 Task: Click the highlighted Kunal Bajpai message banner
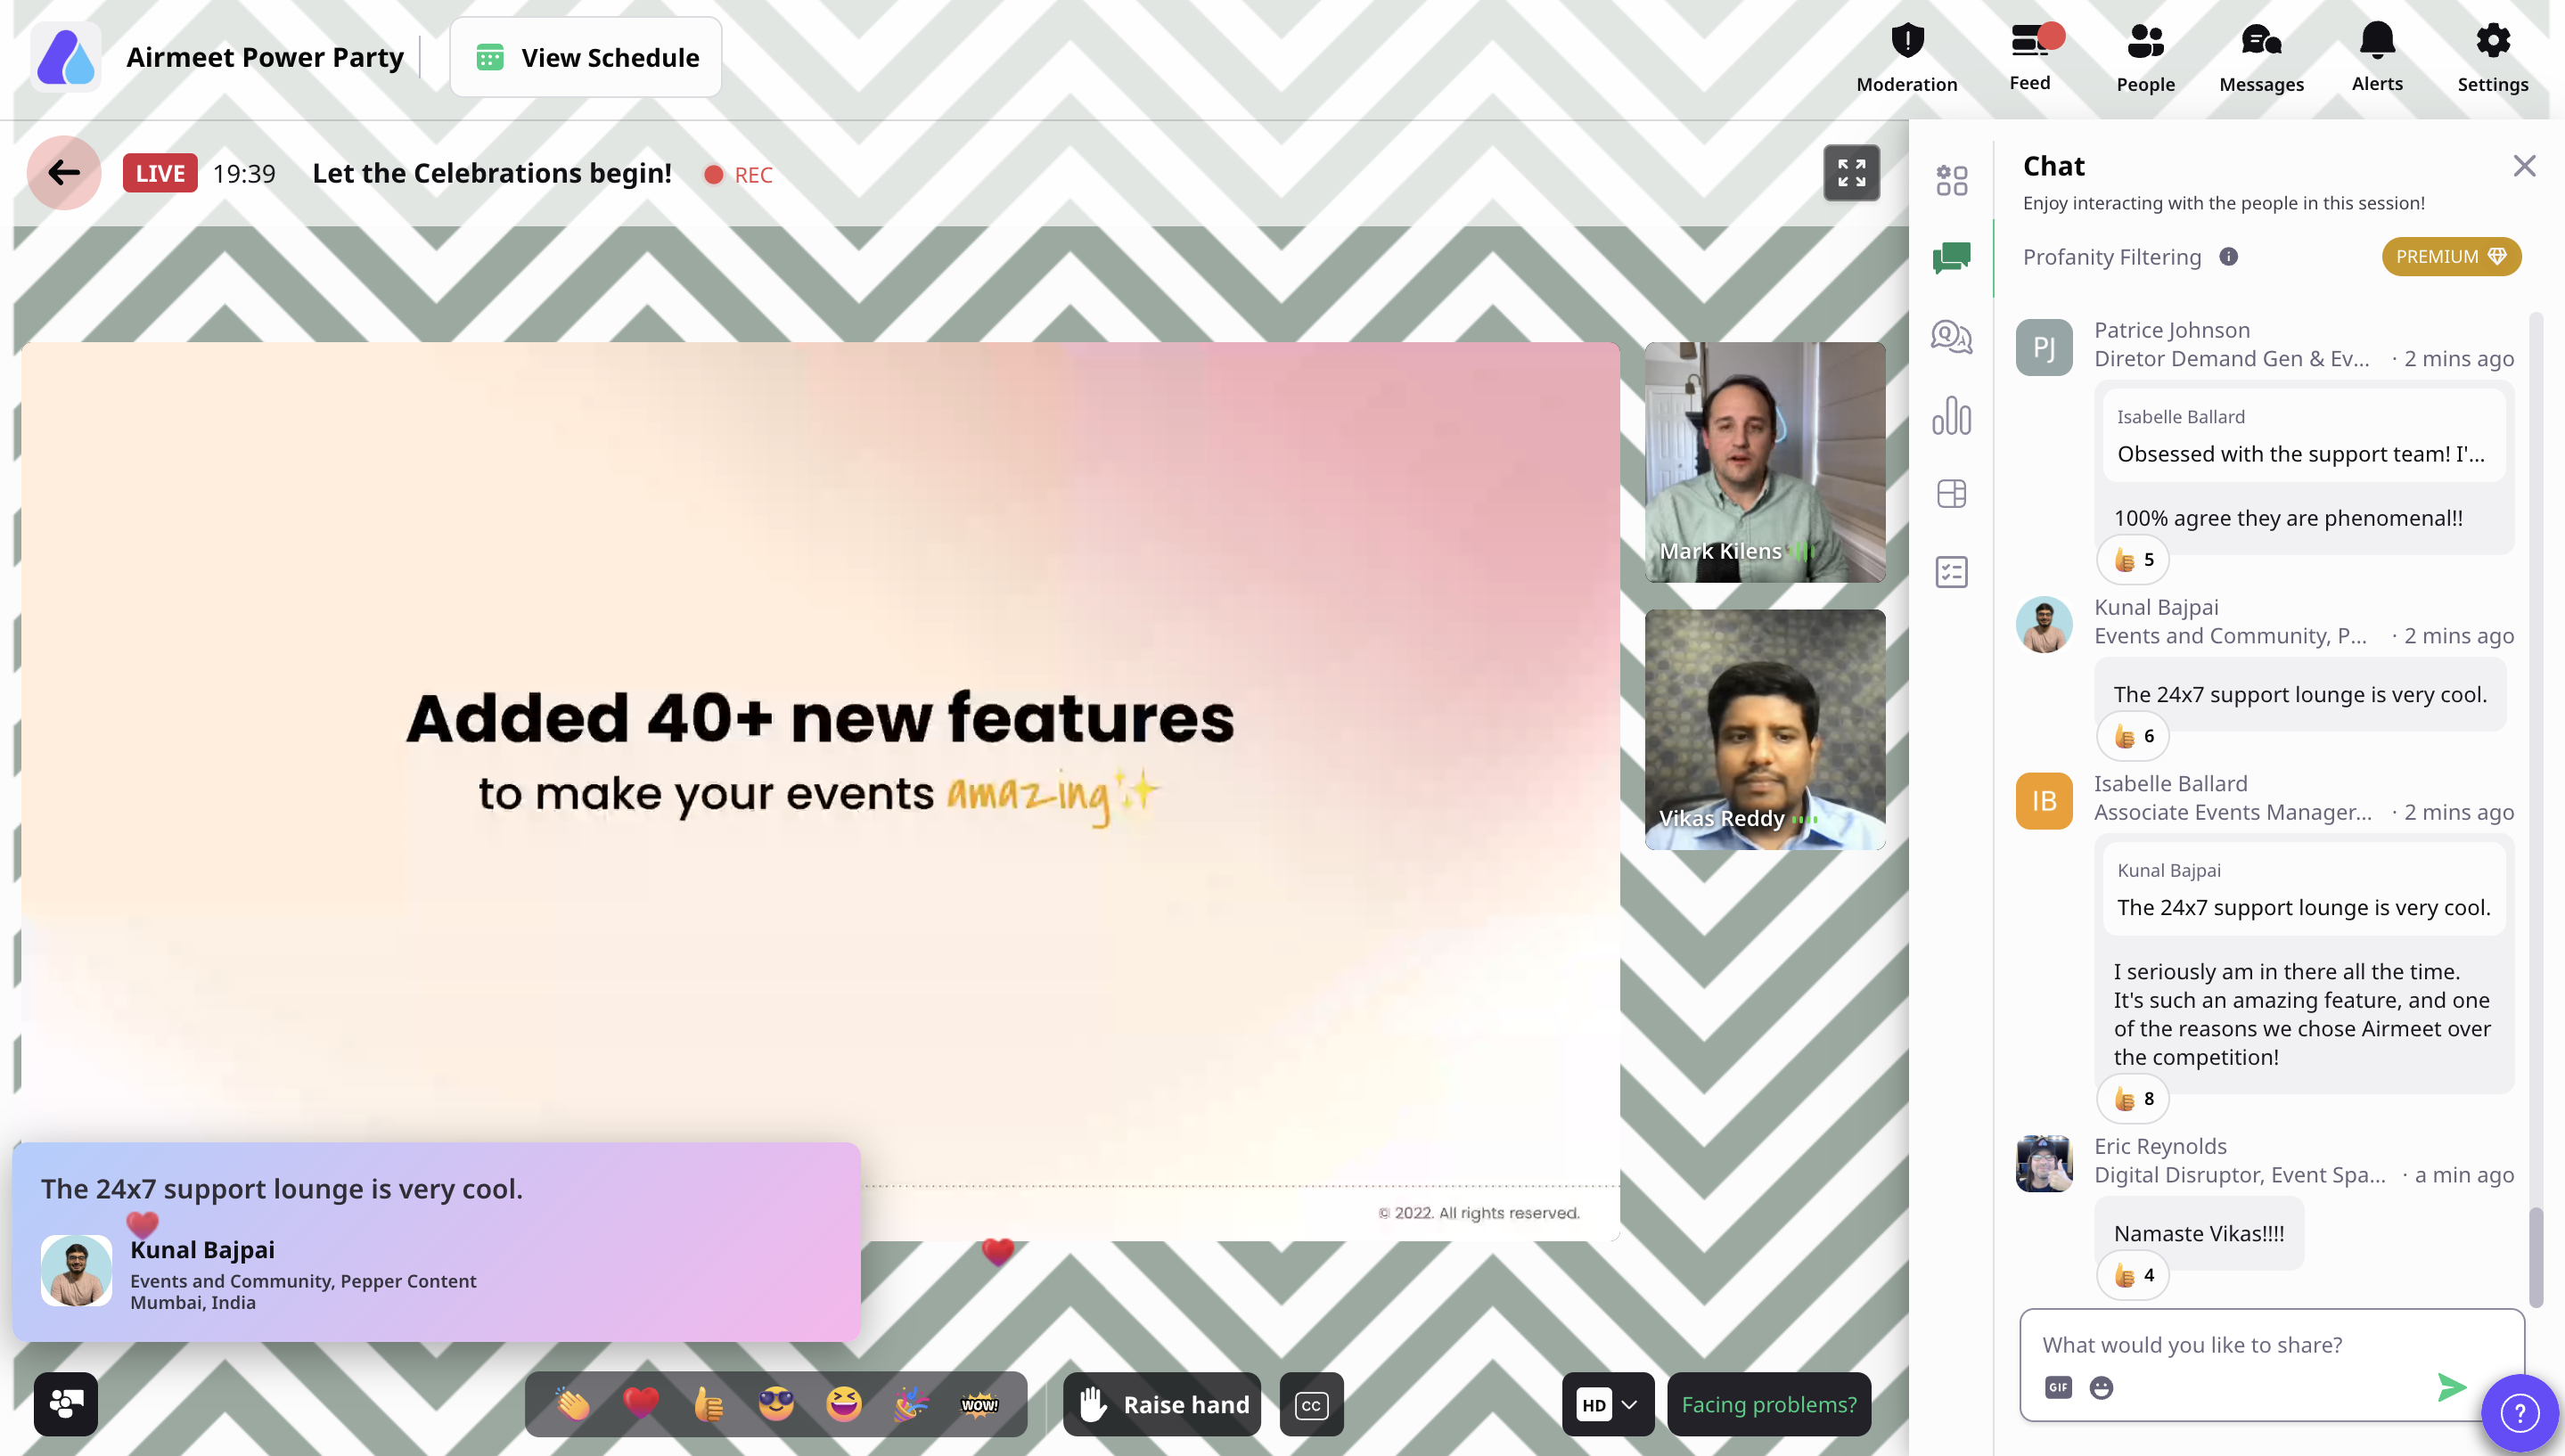coord(437,1242)
